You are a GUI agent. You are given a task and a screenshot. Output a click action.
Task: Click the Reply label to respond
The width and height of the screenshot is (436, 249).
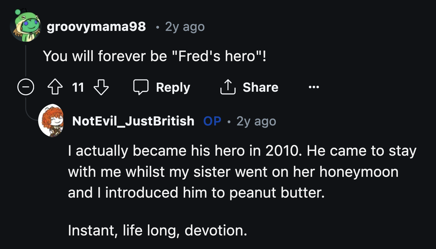tap(173, 87)
